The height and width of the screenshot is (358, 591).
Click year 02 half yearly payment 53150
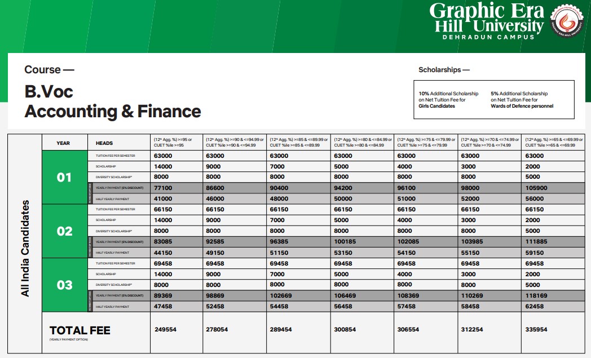coord(343,253)
